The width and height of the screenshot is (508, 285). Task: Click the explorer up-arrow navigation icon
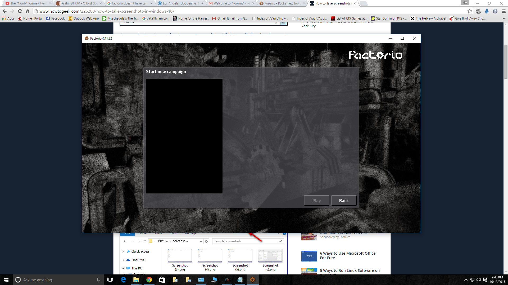[x=145, y=241]
